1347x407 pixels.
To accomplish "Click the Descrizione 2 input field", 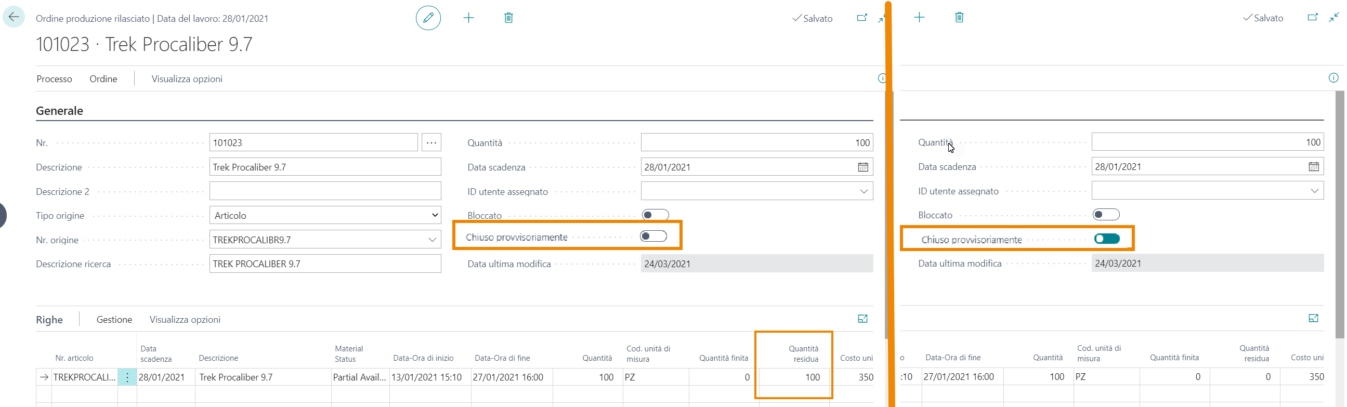I will 325,191.
